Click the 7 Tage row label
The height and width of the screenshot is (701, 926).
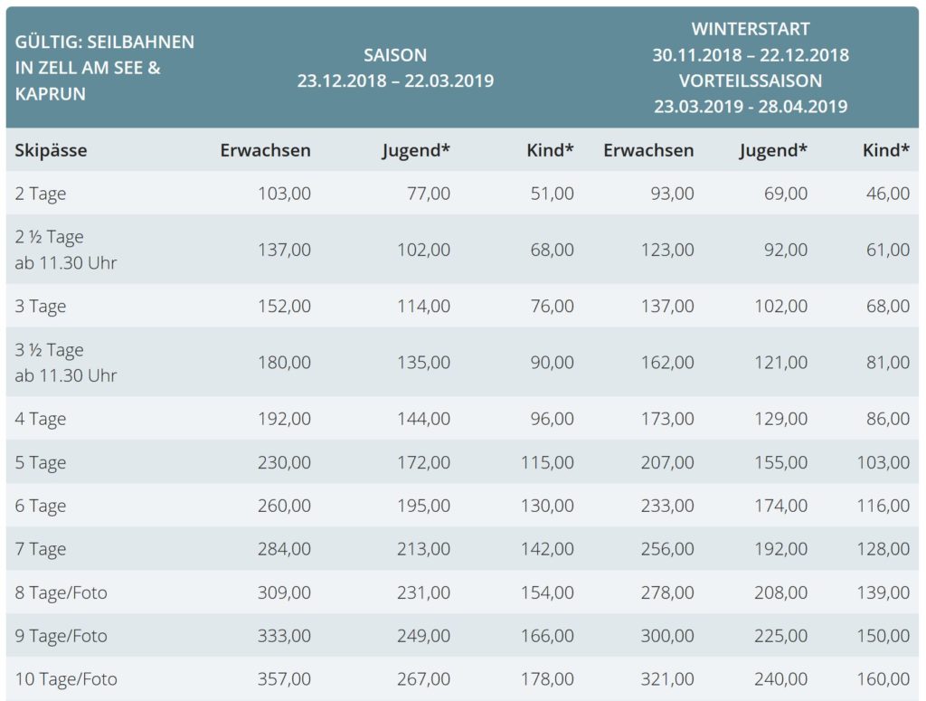40,549
